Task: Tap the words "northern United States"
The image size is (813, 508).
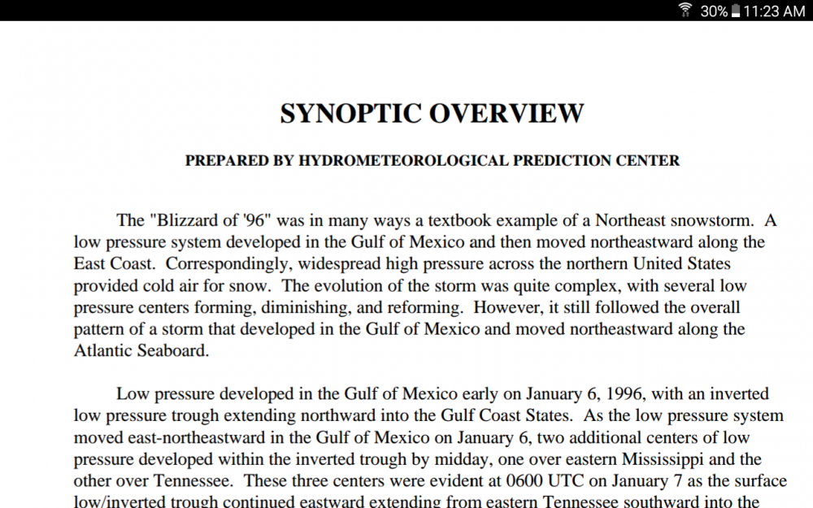Action: point(648,264)
